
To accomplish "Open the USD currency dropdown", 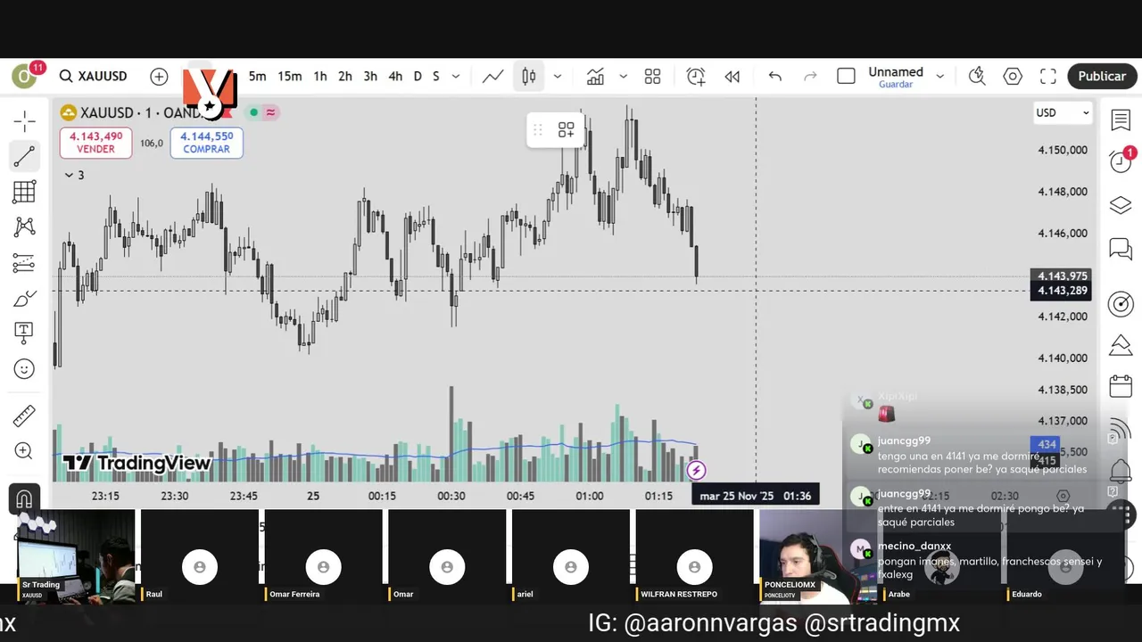I will 1062,112.
